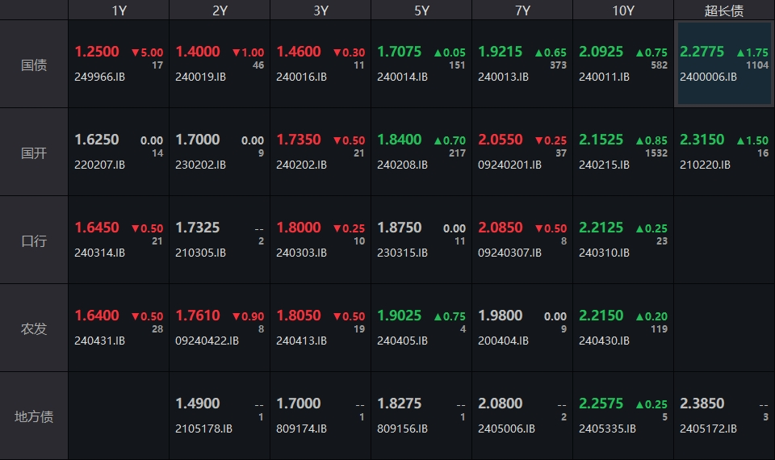The height and width of the screenshot is (460, 775).
Task: Open local bond 2405335.IB
Action: [x=607, y=429]
